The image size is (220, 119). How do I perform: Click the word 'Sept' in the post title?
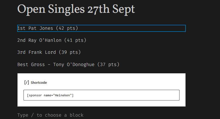point(124,9)
